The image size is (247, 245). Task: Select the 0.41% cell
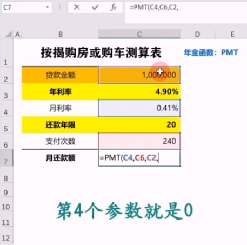pos(139,108)
